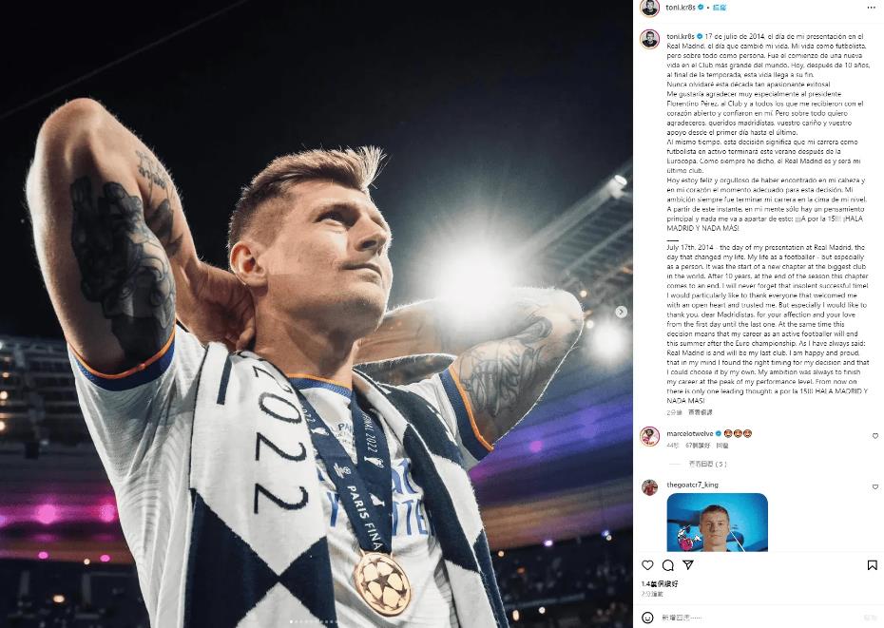Open thegoatcr7_king's profile picture
The image size is (884, 628).
650,487
